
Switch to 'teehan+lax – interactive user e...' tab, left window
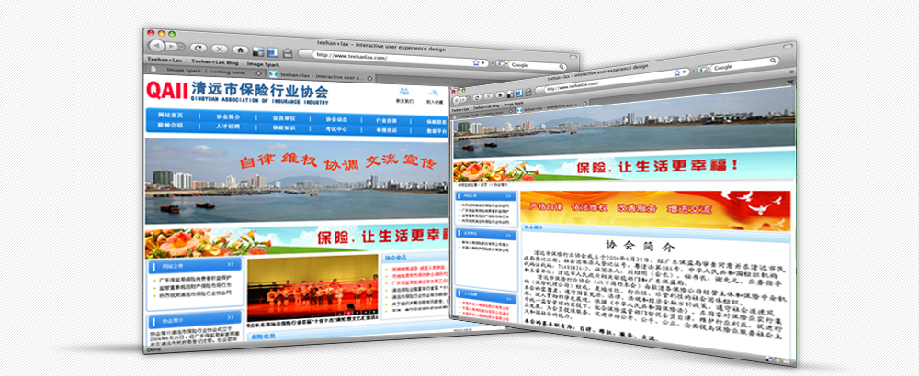coord(320,76)
